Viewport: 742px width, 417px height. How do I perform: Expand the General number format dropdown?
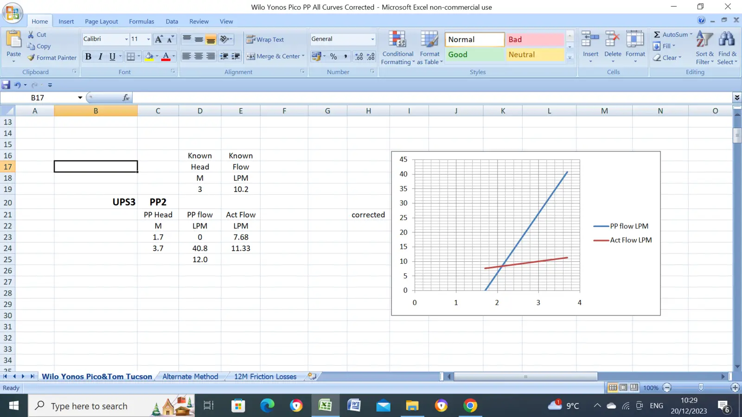tap(372, 39)
